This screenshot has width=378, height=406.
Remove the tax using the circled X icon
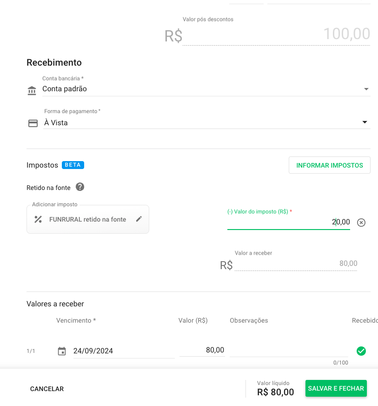pyautogui.click(x=361, y=223)
